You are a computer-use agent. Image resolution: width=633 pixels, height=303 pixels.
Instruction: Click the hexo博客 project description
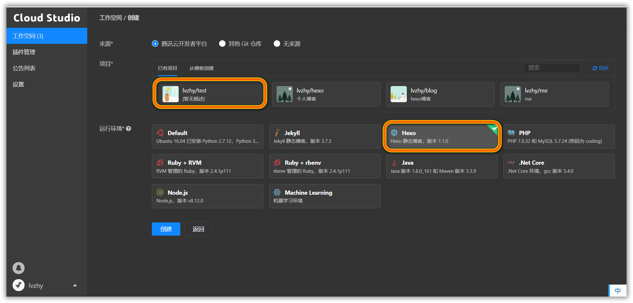421,99
